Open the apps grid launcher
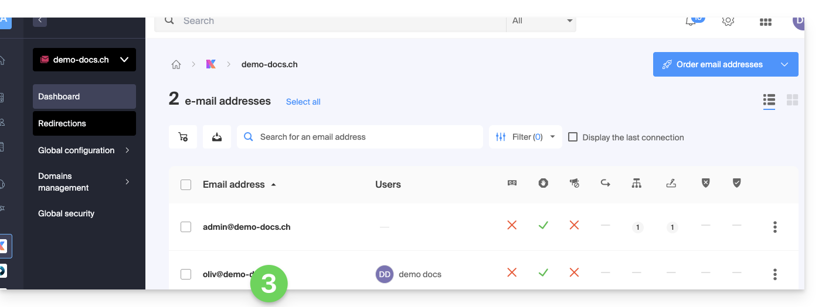 765,22
